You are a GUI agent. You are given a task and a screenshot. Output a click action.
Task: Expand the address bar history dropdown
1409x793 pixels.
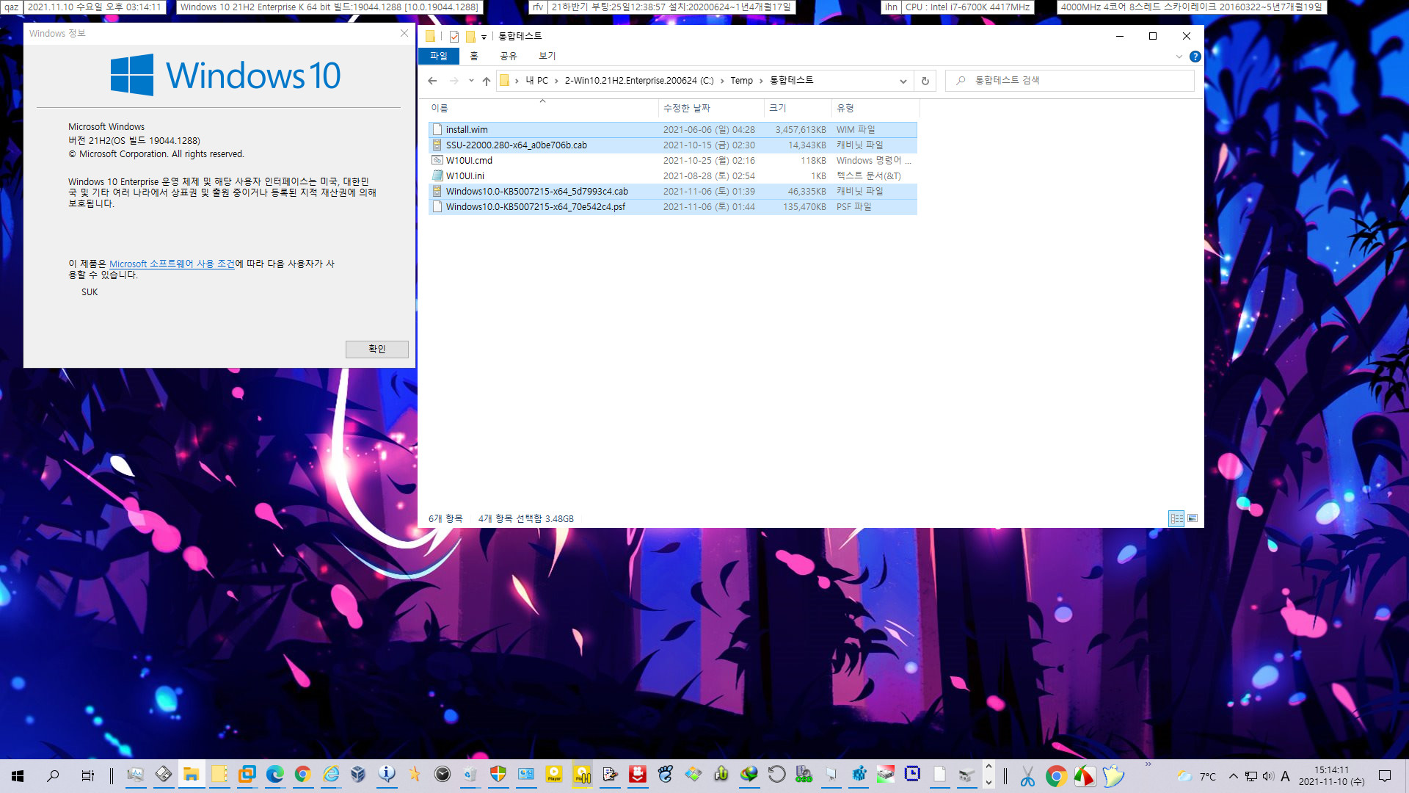click(x=903, y=81)
